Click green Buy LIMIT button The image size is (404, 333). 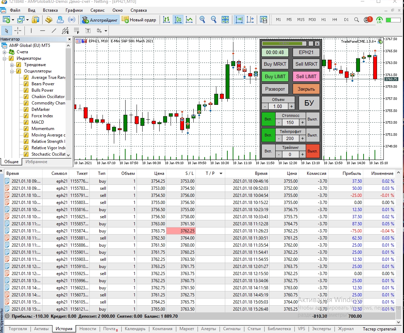point(275,76)
